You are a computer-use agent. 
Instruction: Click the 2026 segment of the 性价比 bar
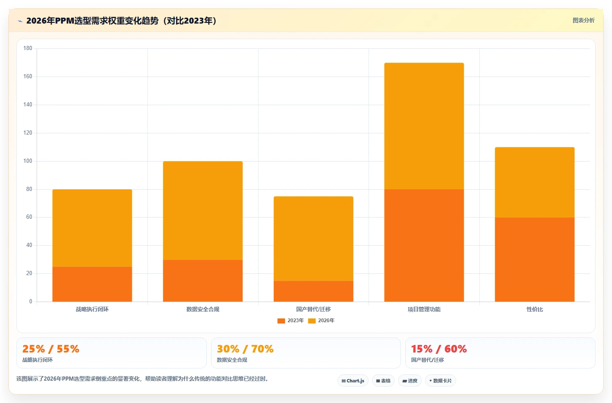pyautogui.click(x=534, y=182)
